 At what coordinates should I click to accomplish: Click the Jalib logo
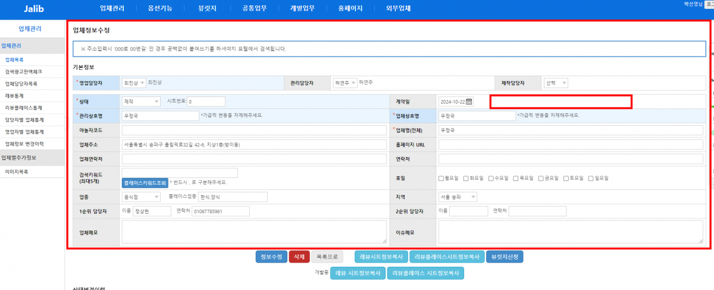34,8
